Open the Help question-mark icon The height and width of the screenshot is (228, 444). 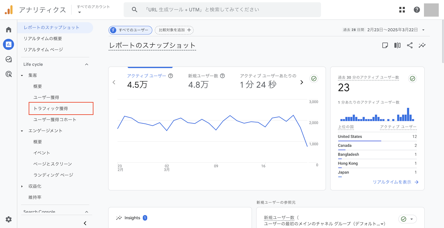tap(417, 10)
